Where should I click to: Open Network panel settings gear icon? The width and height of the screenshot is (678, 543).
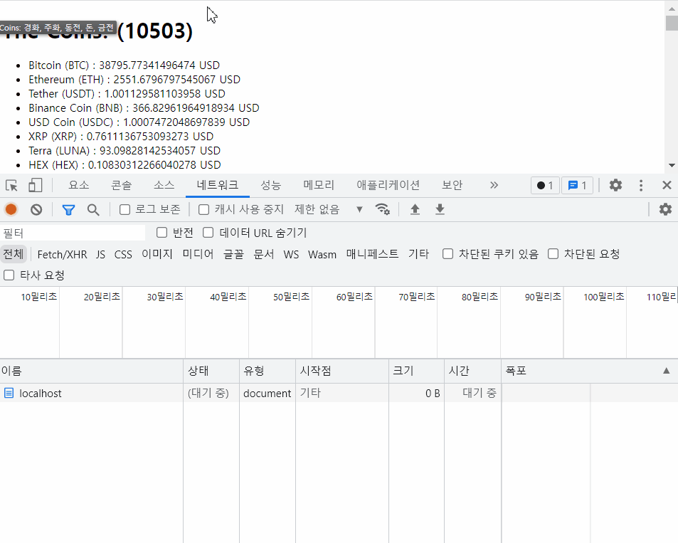coord(665,209)
